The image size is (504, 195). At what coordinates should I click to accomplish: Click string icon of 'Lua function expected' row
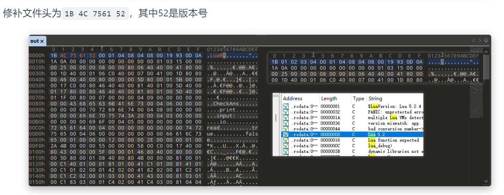[x=285, y=140]
